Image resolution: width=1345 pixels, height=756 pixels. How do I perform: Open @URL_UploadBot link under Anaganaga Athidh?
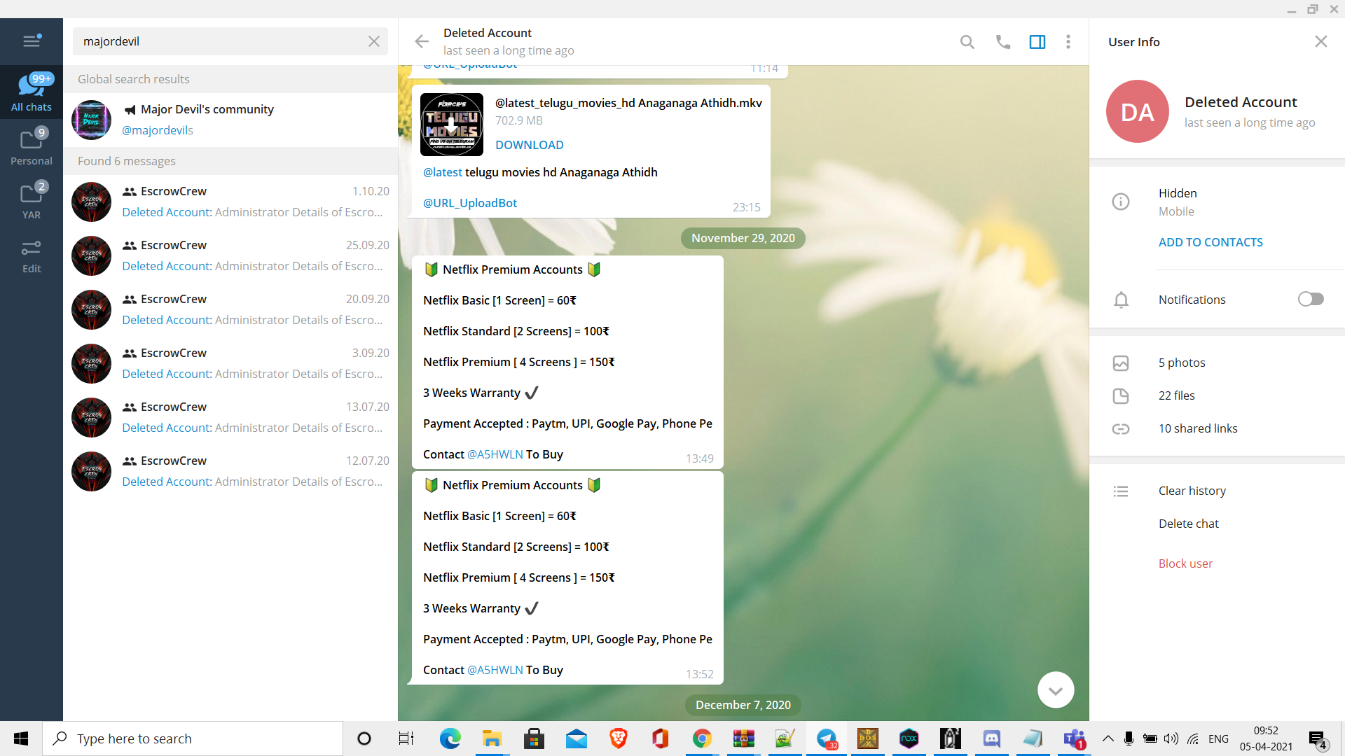pos(469,203)
